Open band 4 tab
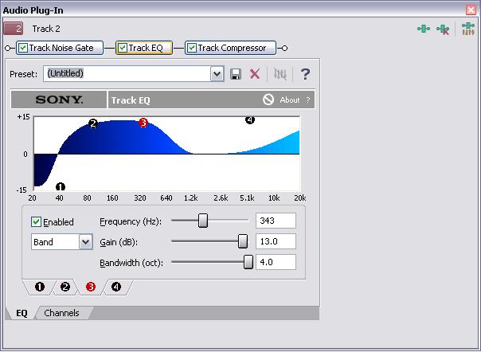 (116, 287)
